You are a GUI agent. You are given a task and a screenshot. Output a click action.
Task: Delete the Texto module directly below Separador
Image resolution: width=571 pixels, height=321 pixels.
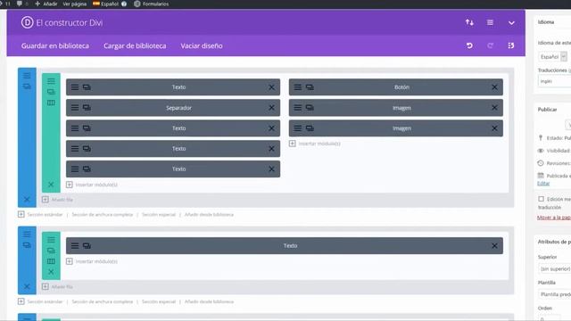pos(271,128)
